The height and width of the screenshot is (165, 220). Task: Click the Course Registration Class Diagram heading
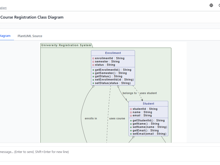32,17
